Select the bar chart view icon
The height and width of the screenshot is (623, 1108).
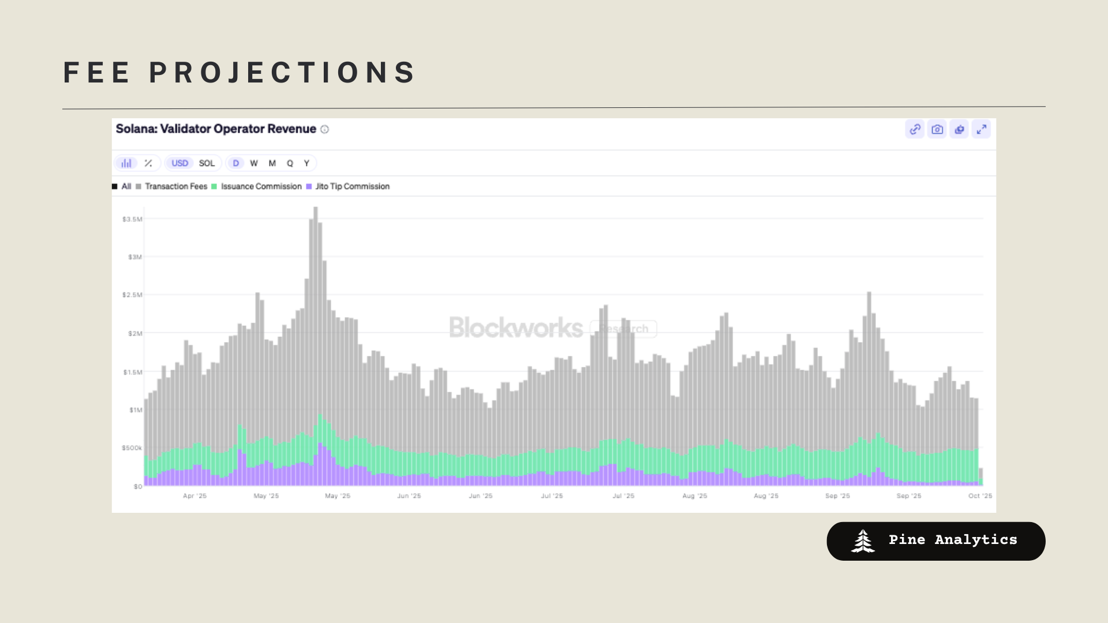[x=126, y=163]
